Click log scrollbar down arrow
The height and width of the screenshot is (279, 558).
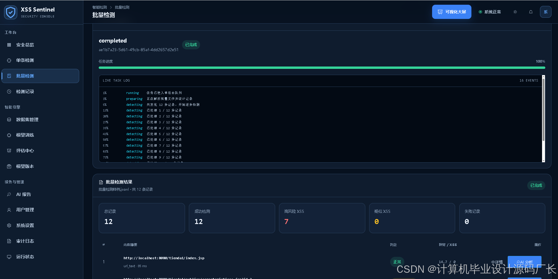544,161
